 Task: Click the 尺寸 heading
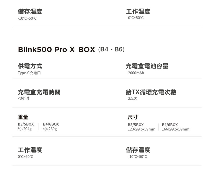133,117
